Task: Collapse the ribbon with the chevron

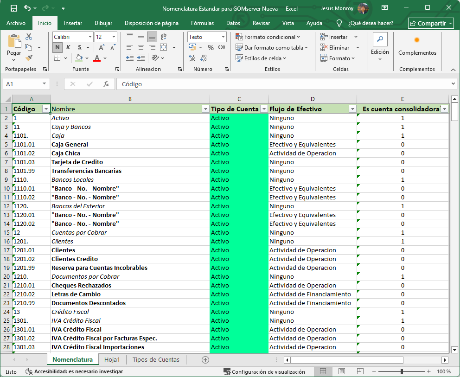Action: click(453, 70)
